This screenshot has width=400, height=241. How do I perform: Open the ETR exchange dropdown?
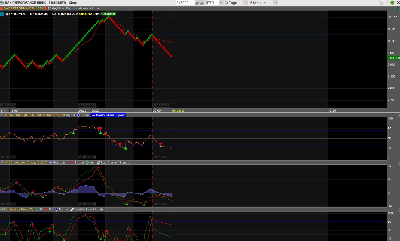(215, 3)
